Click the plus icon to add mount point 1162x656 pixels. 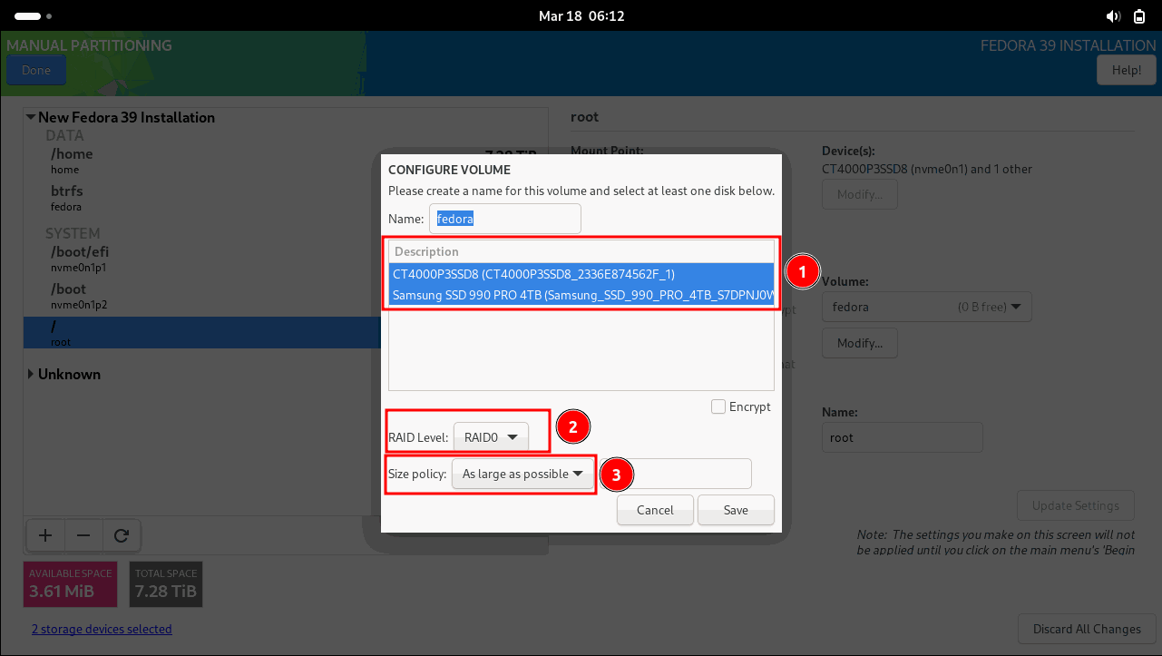(x=45, y=535)
